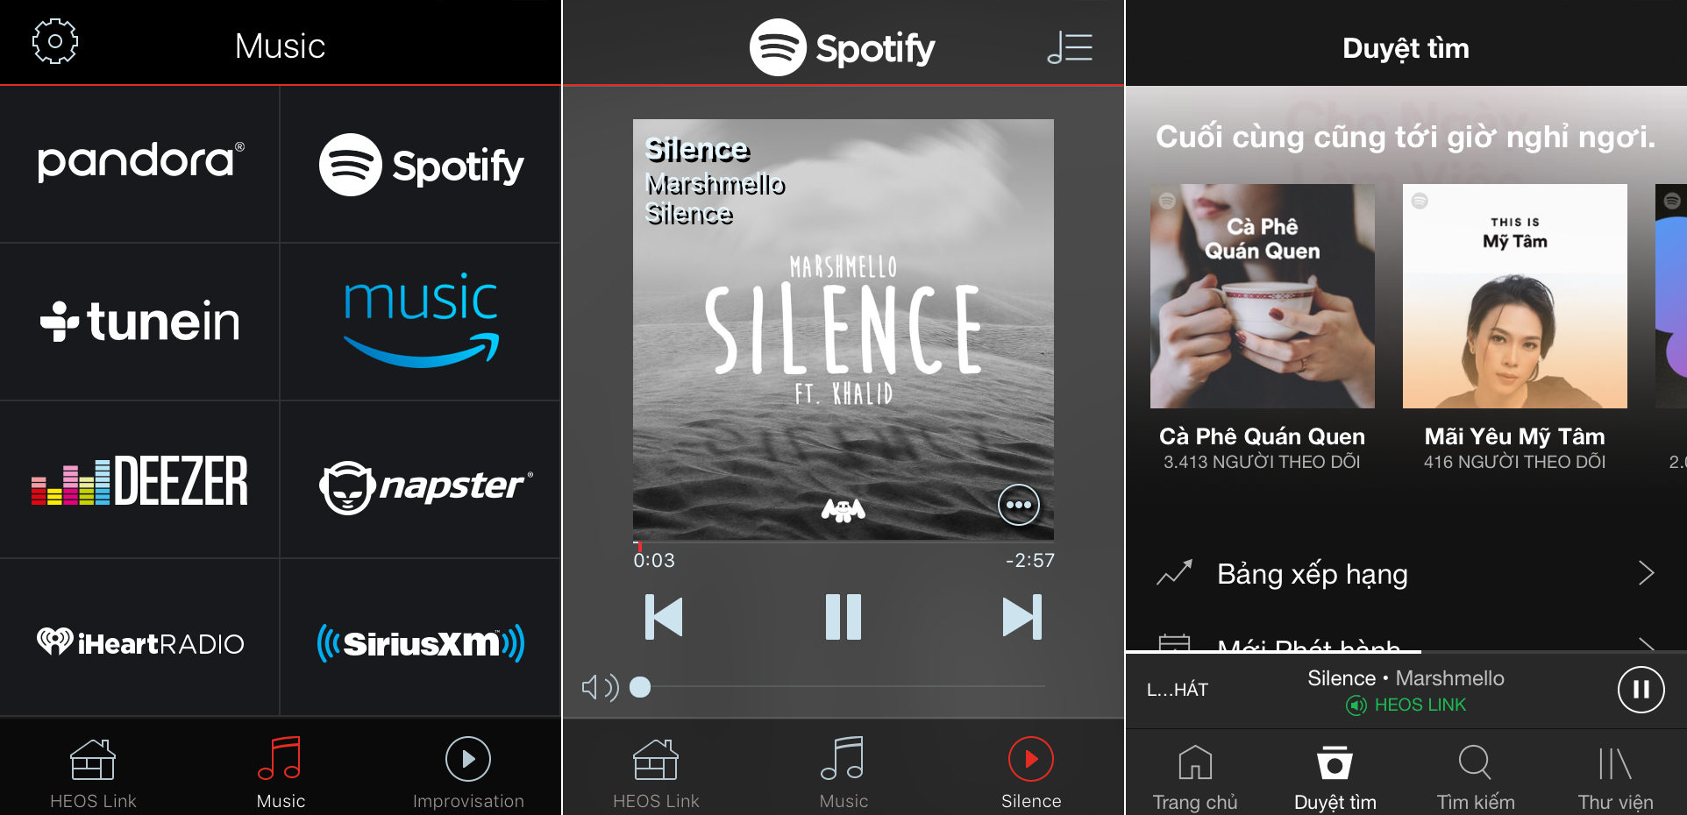Switch to Tìm kiếm tab
Screen dimensions: 1687x815
pos(1475,776)
